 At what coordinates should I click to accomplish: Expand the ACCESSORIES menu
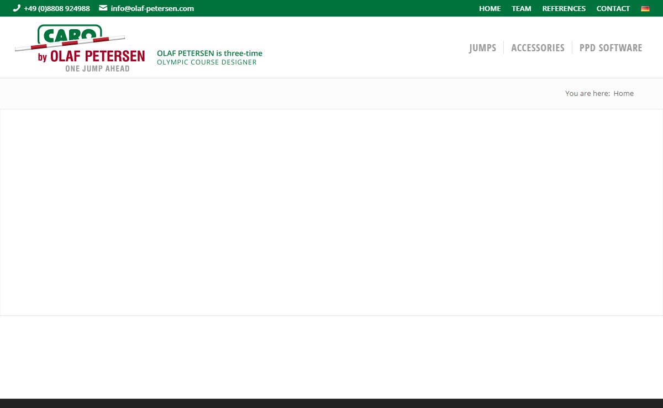[x=538, y=48]
